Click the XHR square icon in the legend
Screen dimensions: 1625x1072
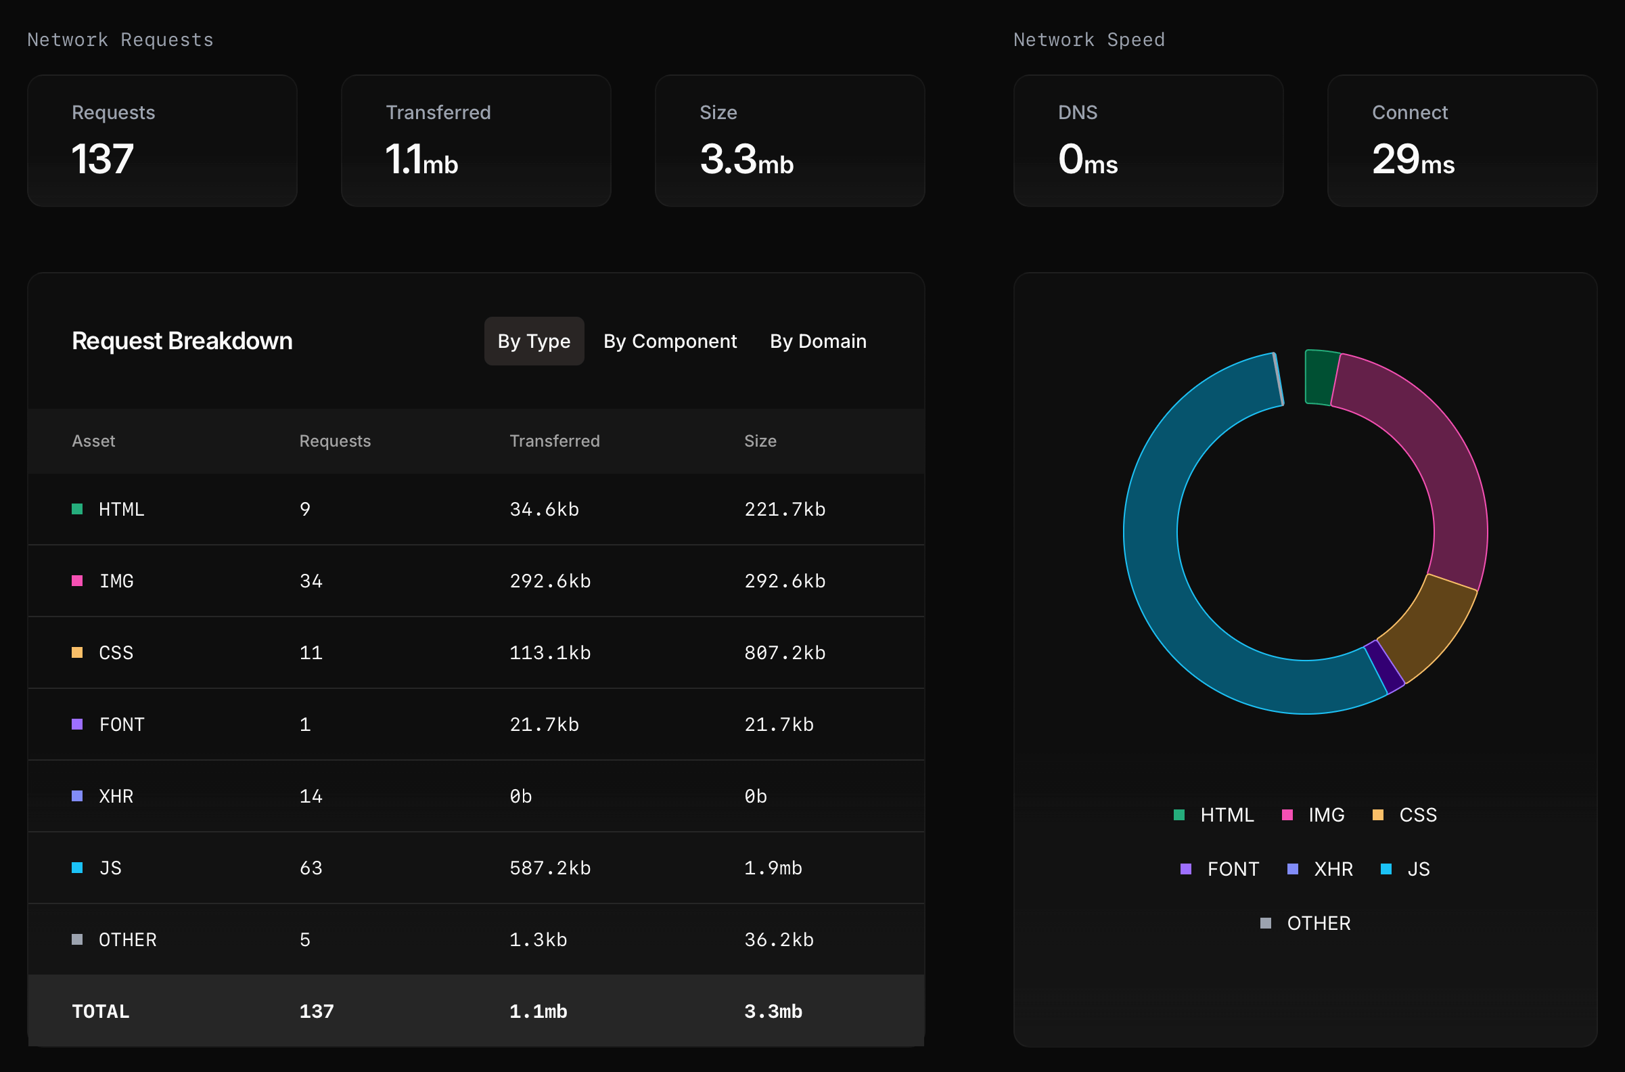tap(1292, 868)
